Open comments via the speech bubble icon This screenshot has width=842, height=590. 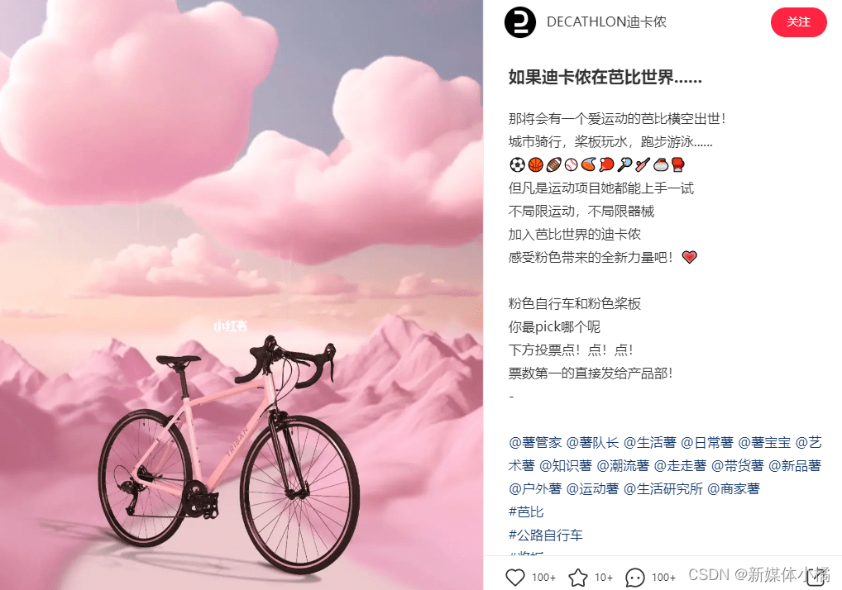[634, 578]
